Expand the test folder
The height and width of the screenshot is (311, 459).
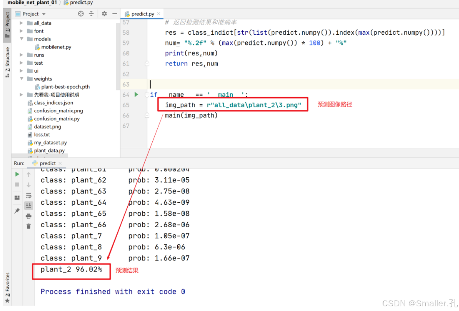pyautogui.click(x=21, y=63)
